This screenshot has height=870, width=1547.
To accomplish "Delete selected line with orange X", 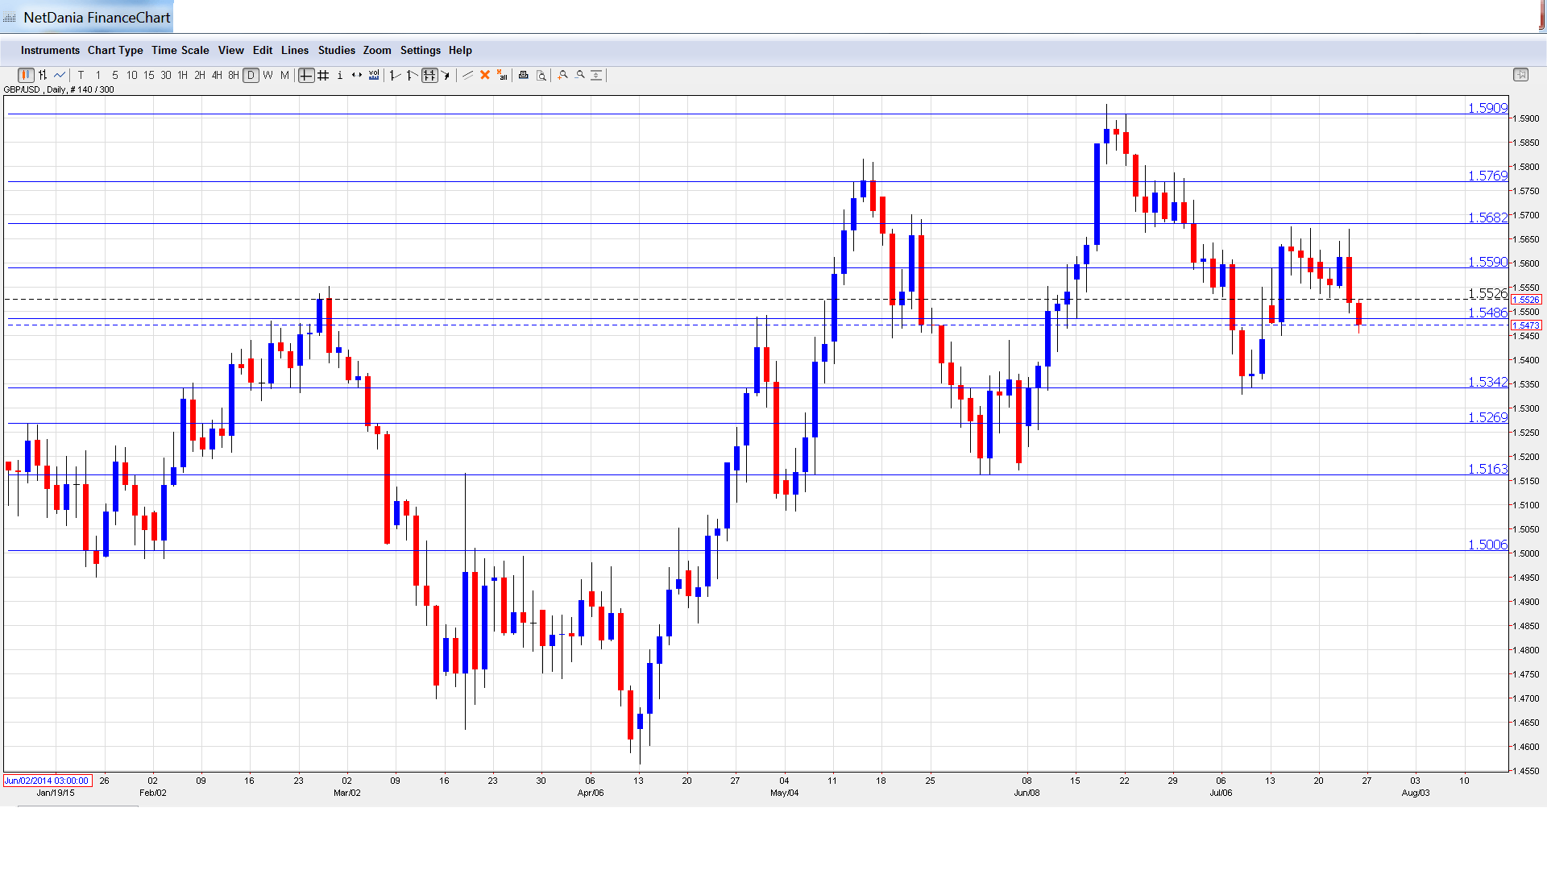I will [x=485, y=75].
